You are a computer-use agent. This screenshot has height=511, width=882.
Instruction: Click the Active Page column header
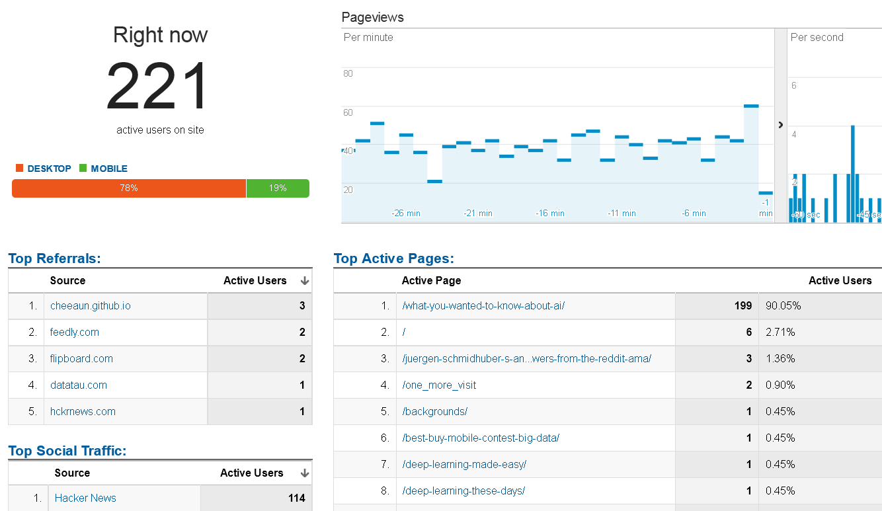431,280
